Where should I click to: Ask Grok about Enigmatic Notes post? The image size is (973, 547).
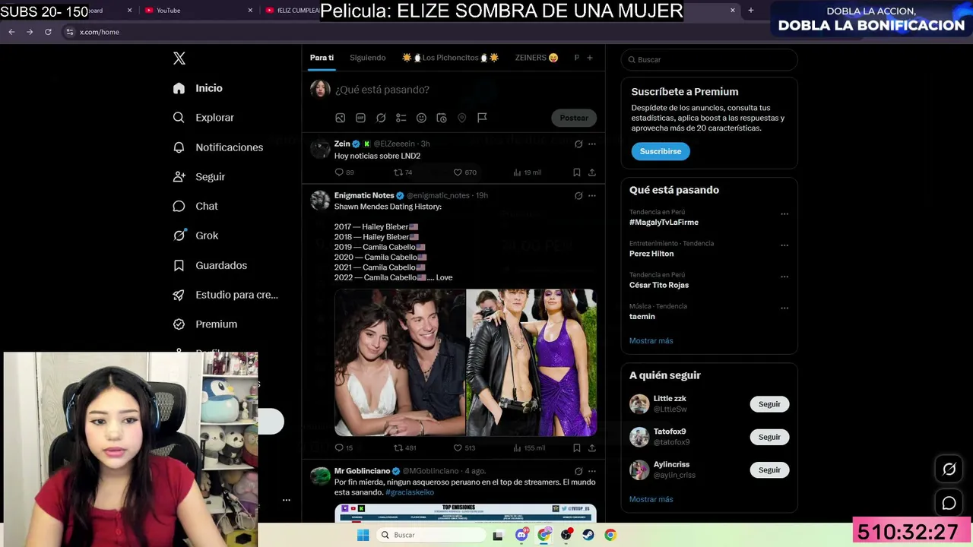(x=578, y=195)
